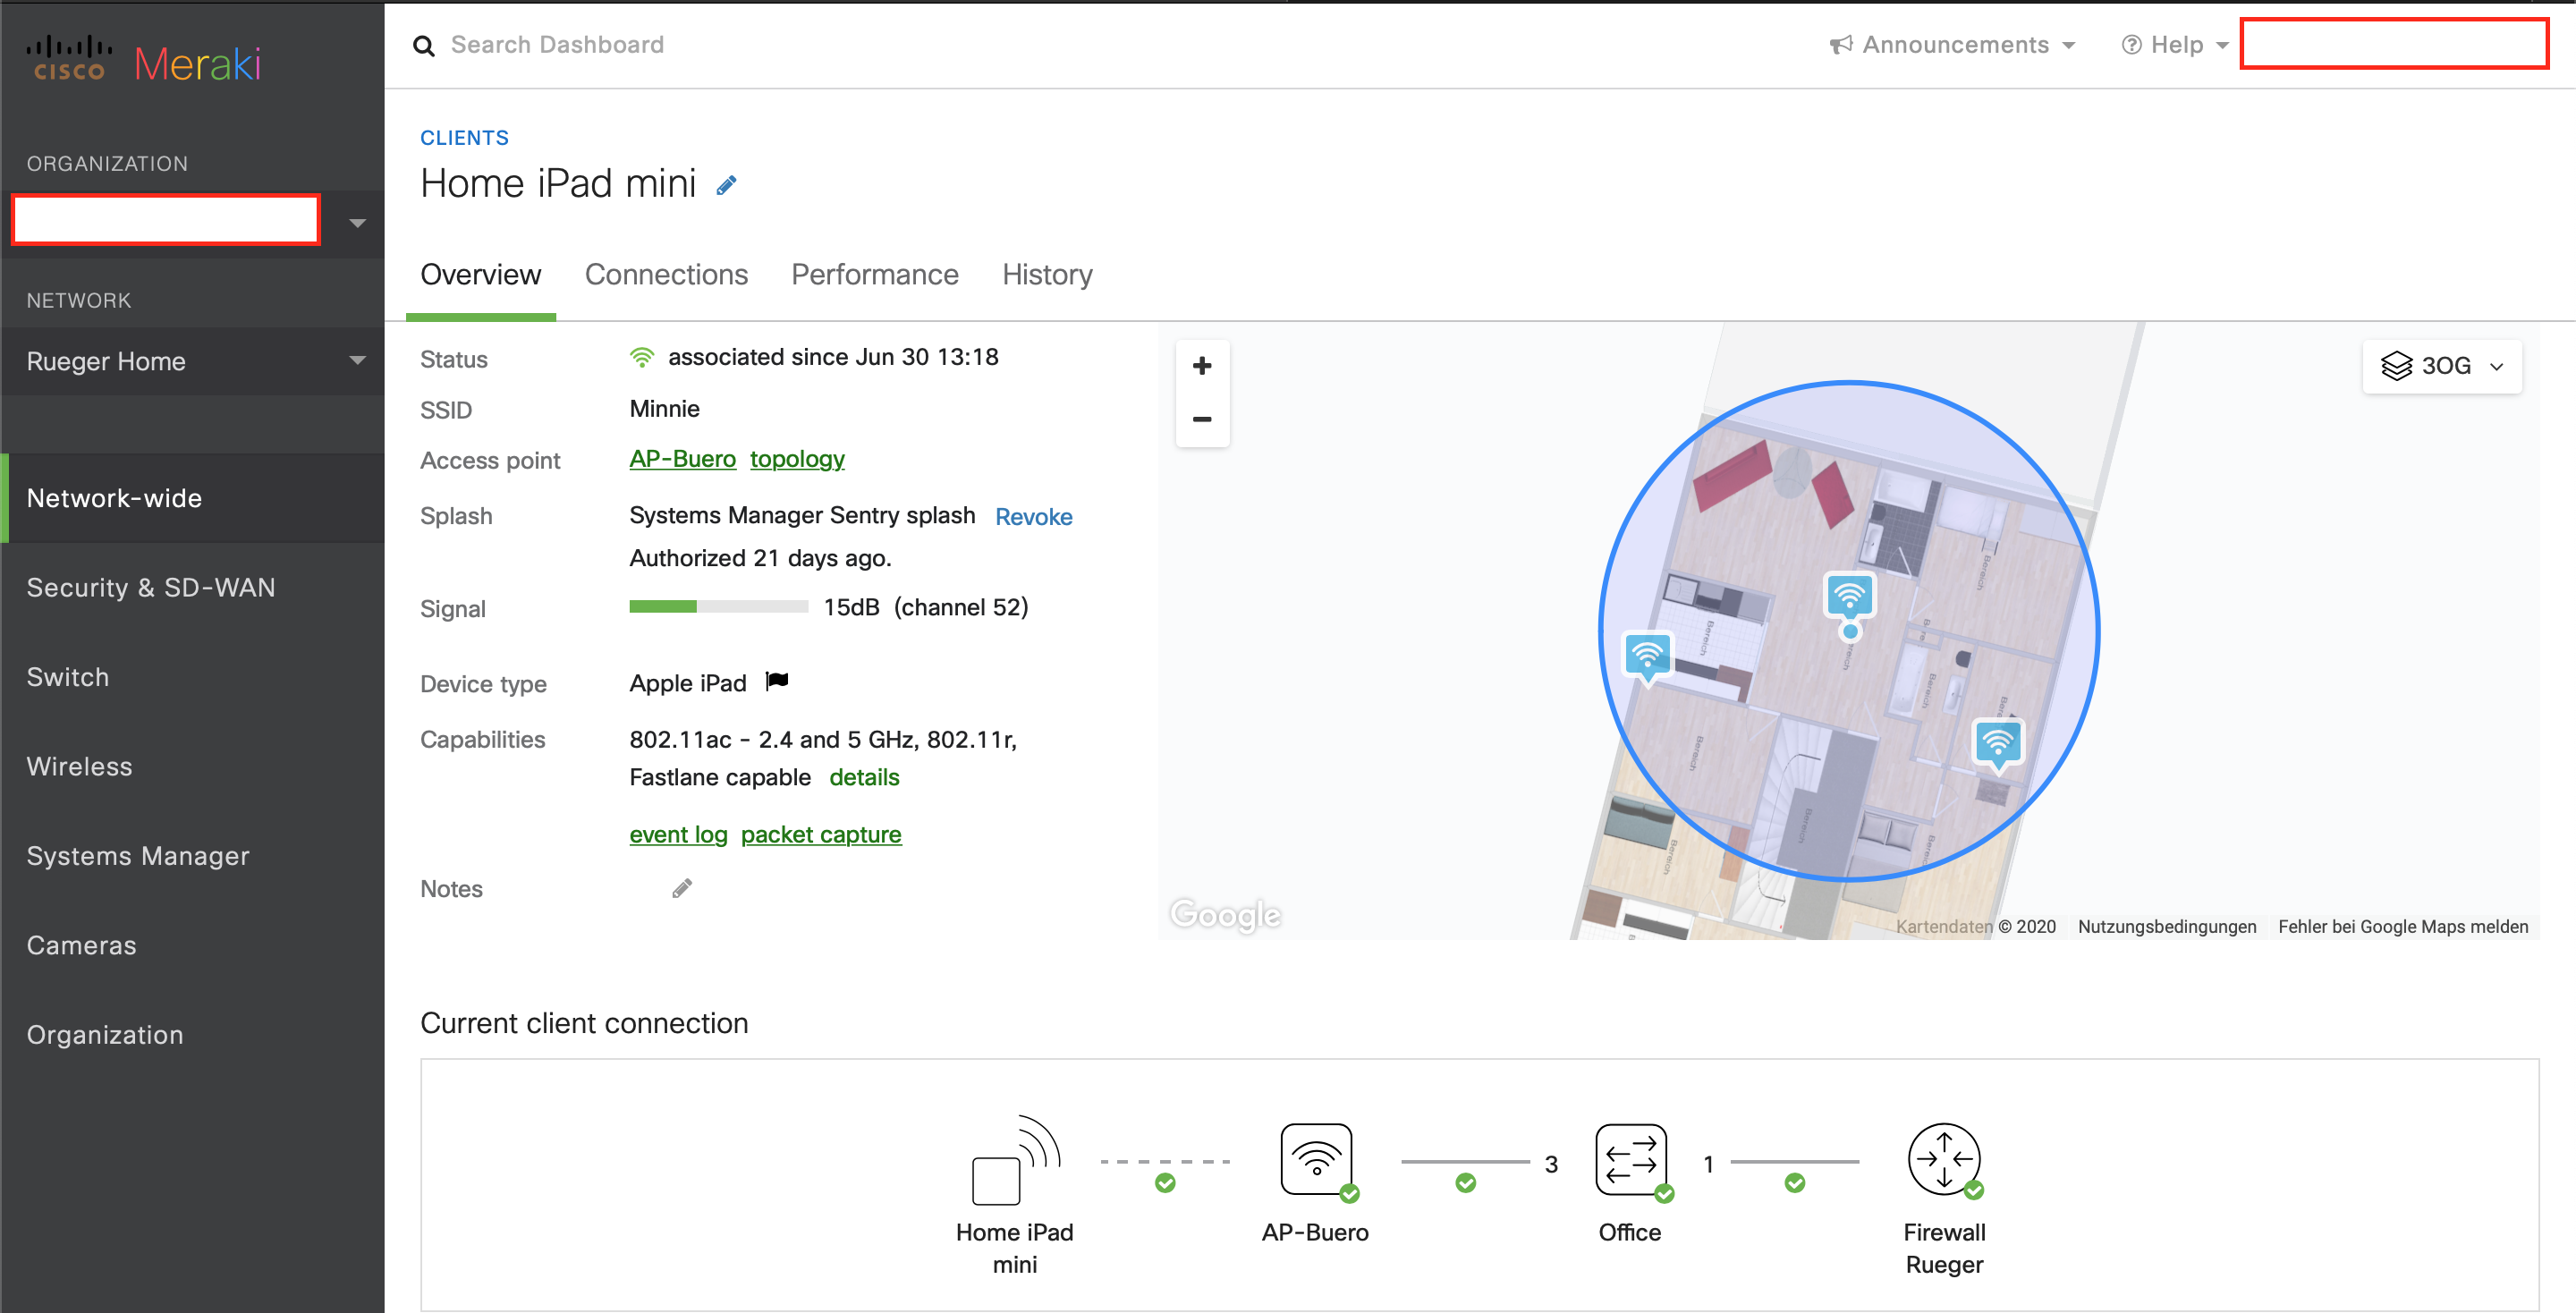The height and width of the screenshot is (1313, 2576).
Task: Edit the client name with the pencil icon
Action: point(726,184)
